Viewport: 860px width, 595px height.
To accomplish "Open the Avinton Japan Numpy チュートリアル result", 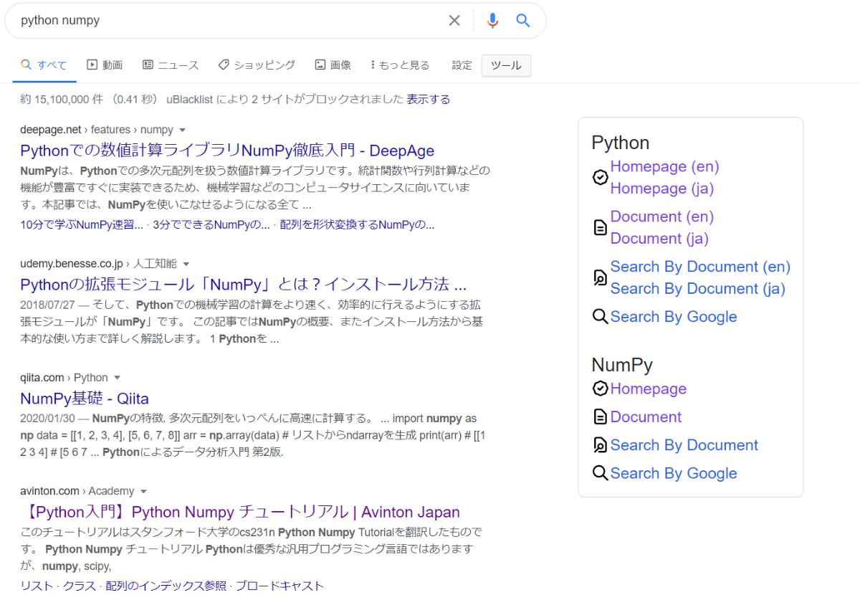I will tap(240, 512).
